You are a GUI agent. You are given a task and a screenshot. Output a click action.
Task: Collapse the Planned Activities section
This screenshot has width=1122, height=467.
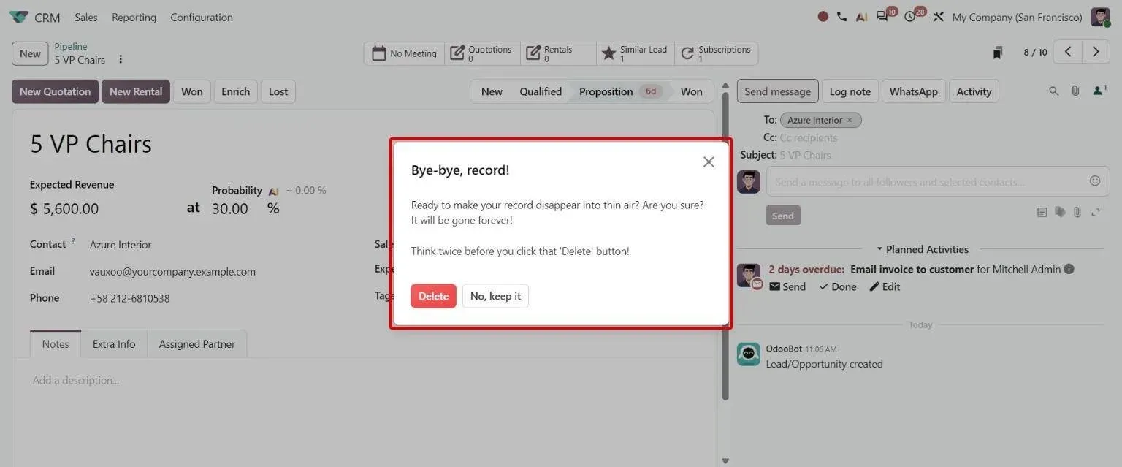923,249
